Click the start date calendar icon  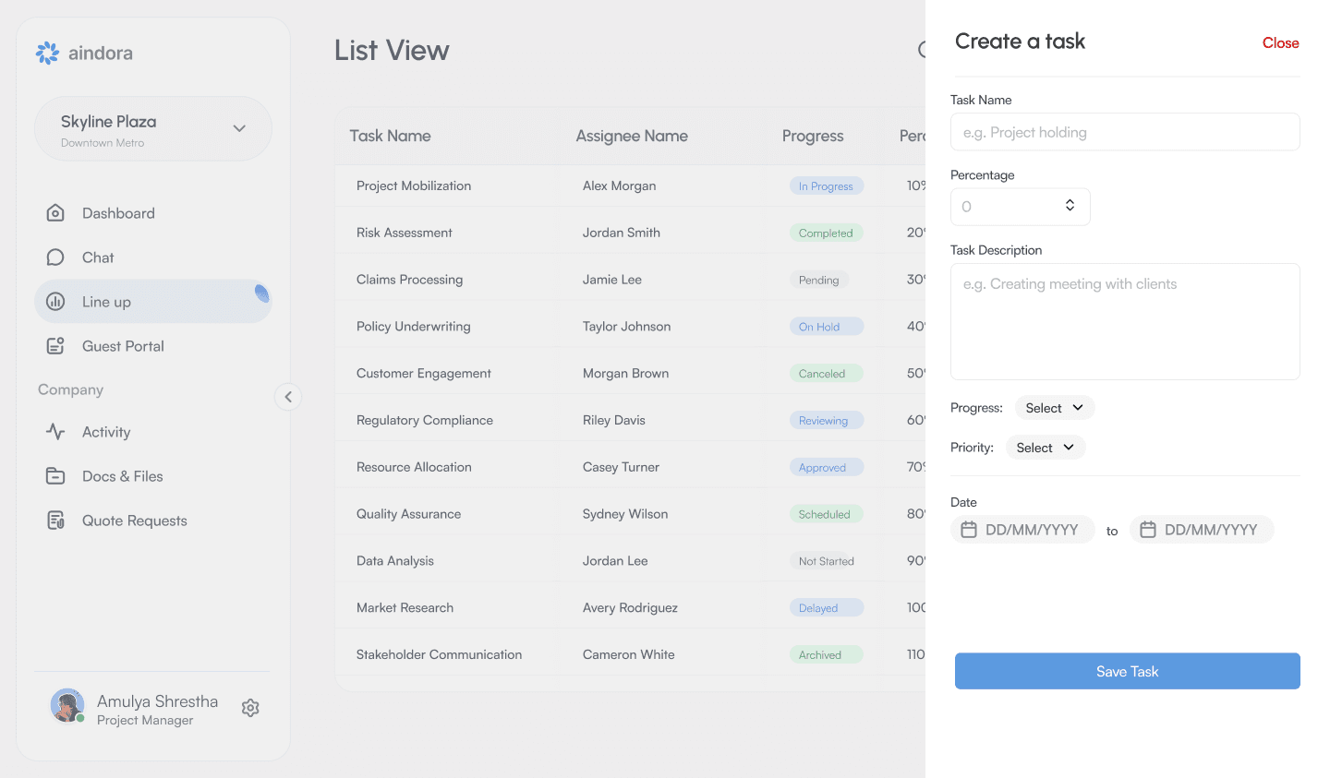(x=969, y=530)
